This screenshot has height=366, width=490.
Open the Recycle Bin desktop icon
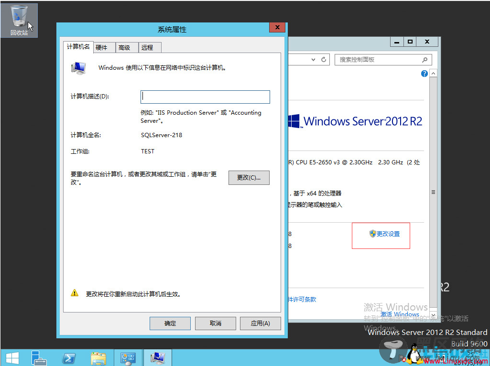coord(19,21)
